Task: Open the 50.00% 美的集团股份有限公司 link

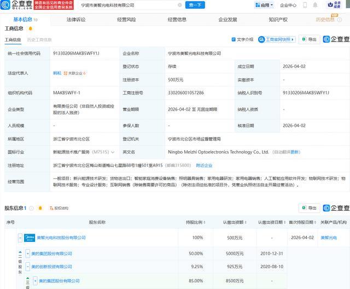Action: (x=51, y=254)
